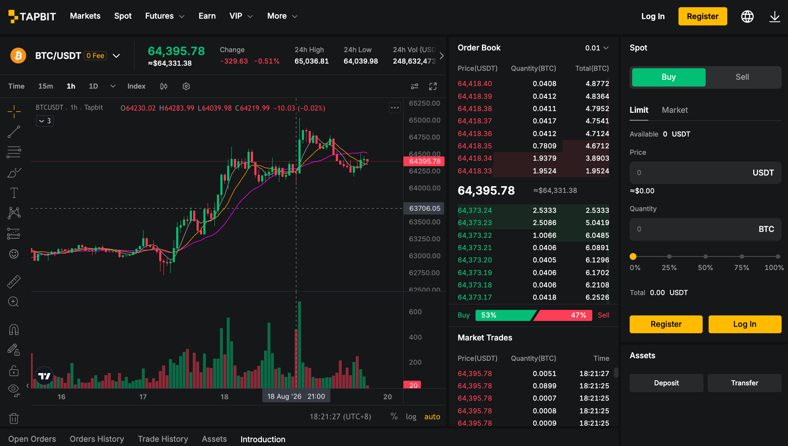Open the Trade History tab
The width and height of the screenshot is (788, 446).
pos(163,439)
